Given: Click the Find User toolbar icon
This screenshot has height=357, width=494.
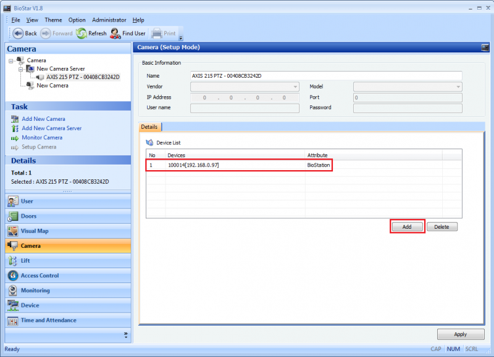Looking at the screenshot, I should 115,33.
